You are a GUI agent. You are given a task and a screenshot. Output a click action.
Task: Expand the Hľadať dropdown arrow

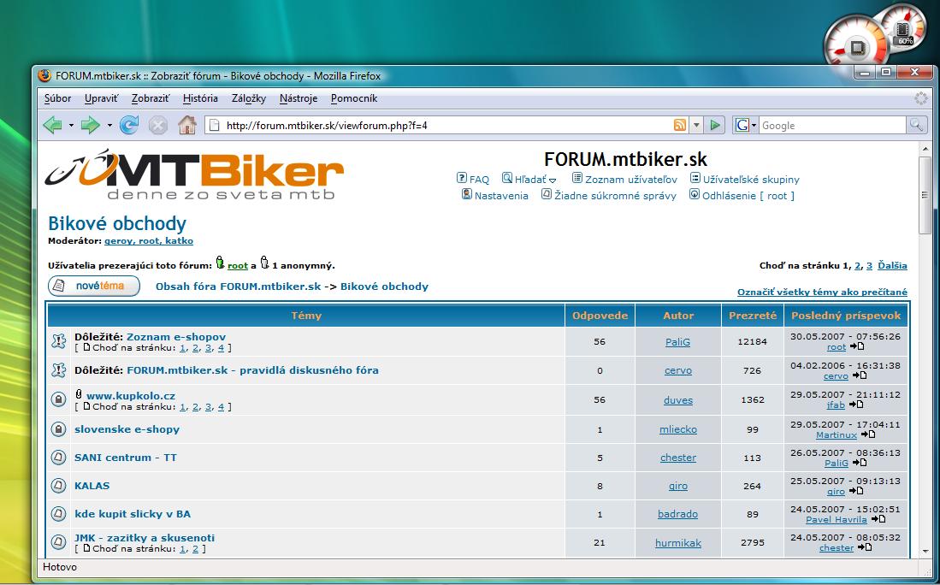tap(553, 180)
